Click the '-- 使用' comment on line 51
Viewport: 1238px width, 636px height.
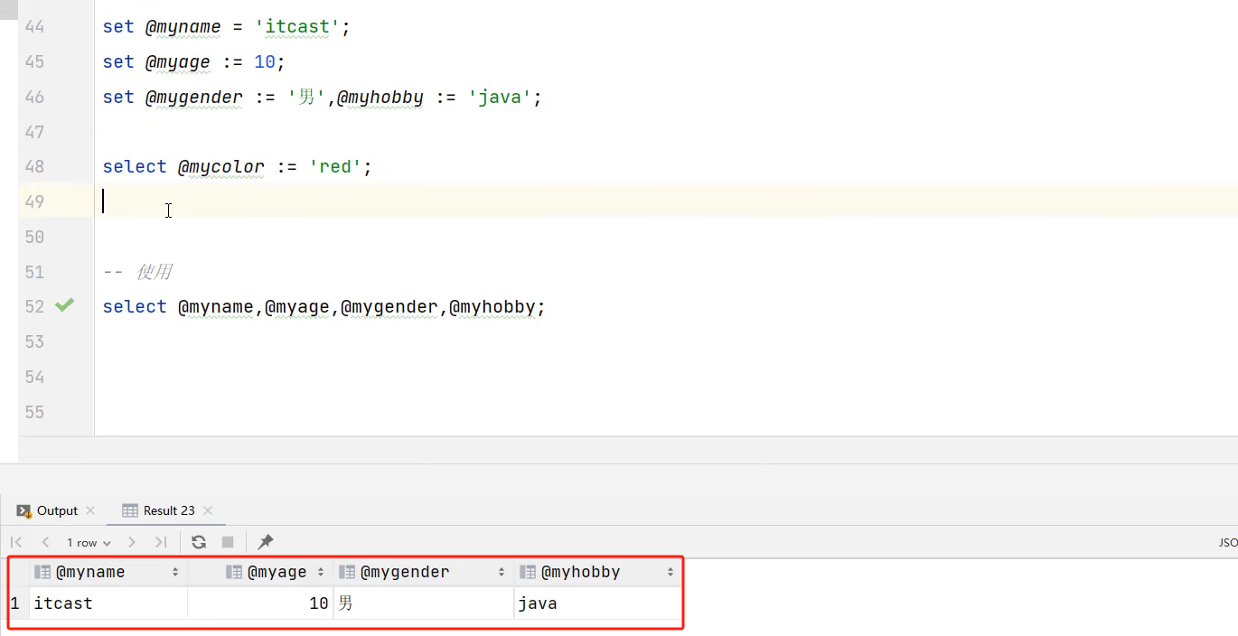[137, 272]
